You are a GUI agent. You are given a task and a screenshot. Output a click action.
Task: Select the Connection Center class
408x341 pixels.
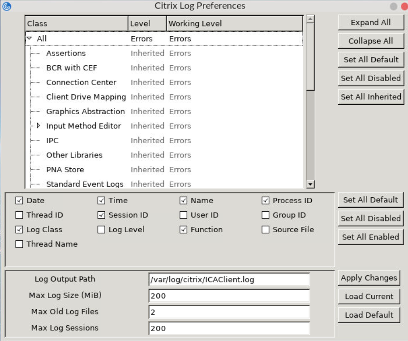pos(81,82)
